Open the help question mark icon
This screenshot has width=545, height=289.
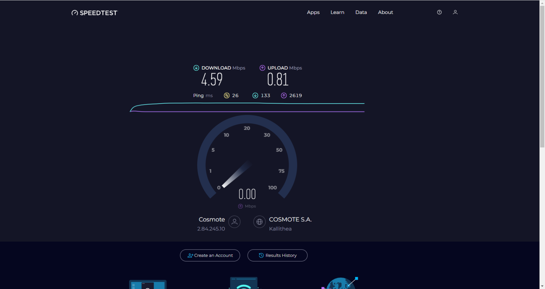pos(439,12)
